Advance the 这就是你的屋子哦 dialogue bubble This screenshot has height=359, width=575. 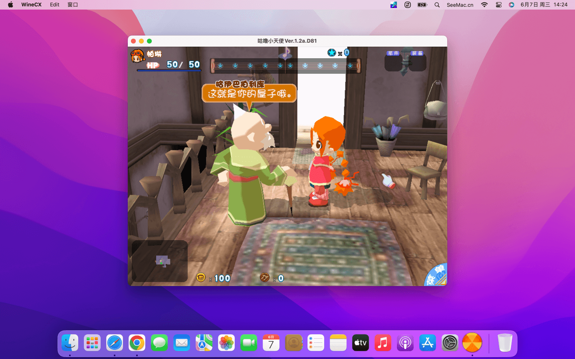249,93
